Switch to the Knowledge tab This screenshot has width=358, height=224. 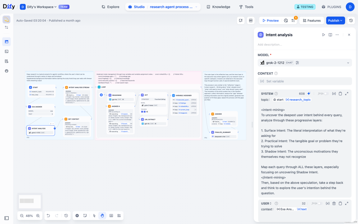click(x=218, y=7)
